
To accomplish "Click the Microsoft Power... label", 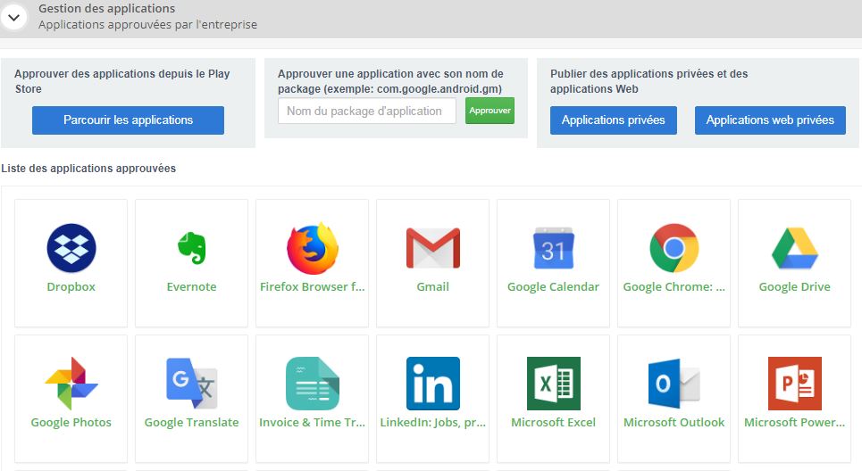I will point(794,423).
